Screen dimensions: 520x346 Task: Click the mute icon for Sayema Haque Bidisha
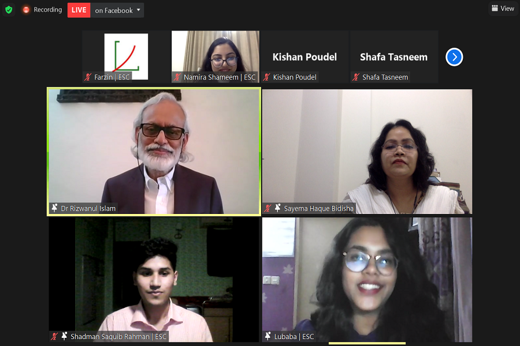[268, 208]
